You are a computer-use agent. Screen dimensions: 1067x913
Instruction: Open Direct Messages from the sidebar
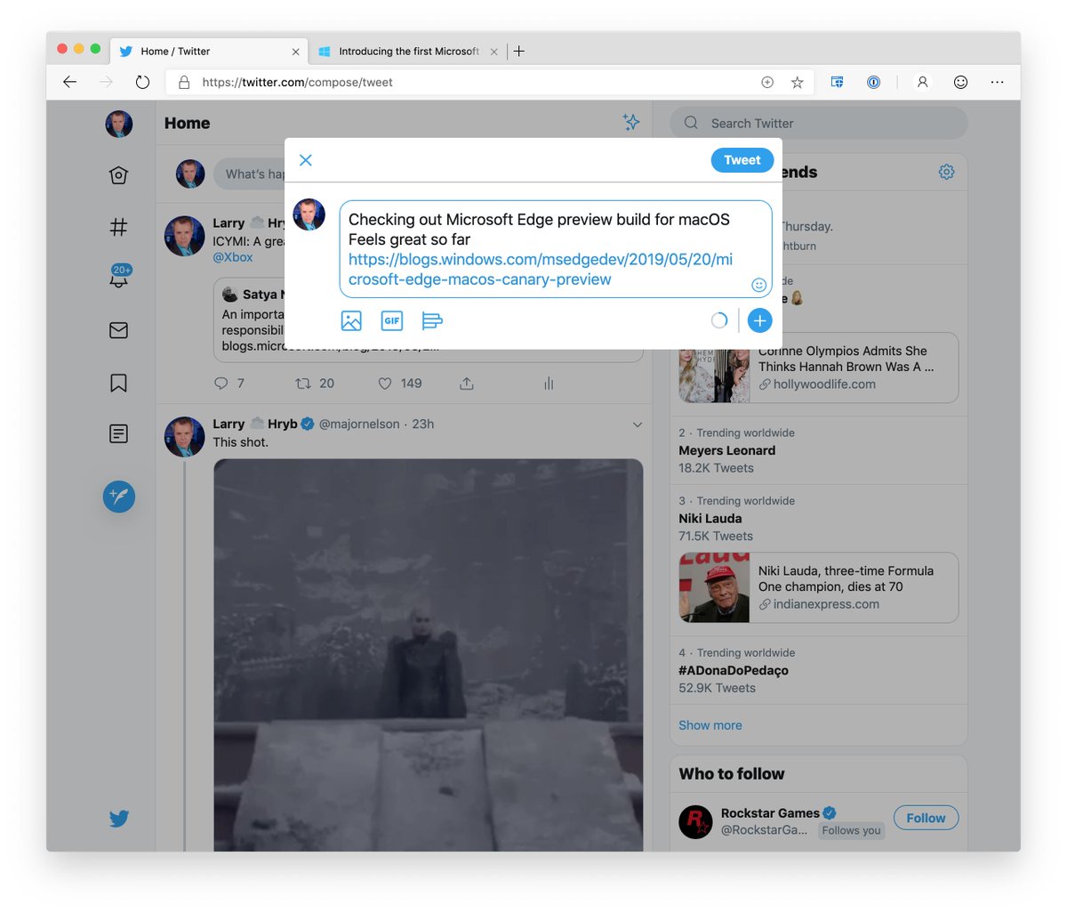(x=118, y=330)
